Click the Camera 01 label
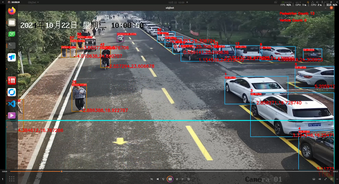The height and width of the screenshot is (184, 339). pos(263,179)
